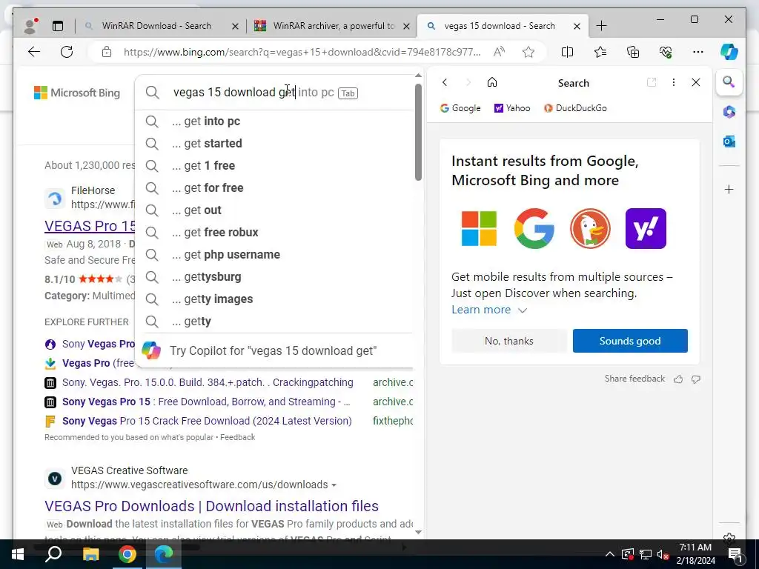Click the No, thanks button

pyautogui.click(x=508, y=341)
